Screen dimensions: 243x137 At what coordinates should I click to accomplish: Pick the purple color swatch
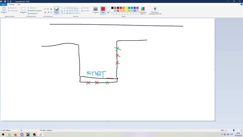click(x=137, y=8)
